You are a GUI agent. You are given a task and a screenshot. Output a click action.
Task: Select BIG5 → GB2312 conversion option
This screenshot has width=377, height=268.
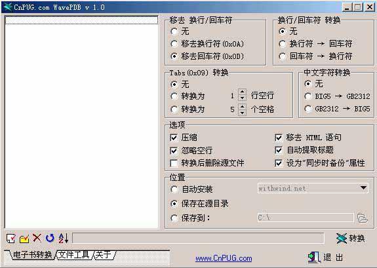coord(308,96)
